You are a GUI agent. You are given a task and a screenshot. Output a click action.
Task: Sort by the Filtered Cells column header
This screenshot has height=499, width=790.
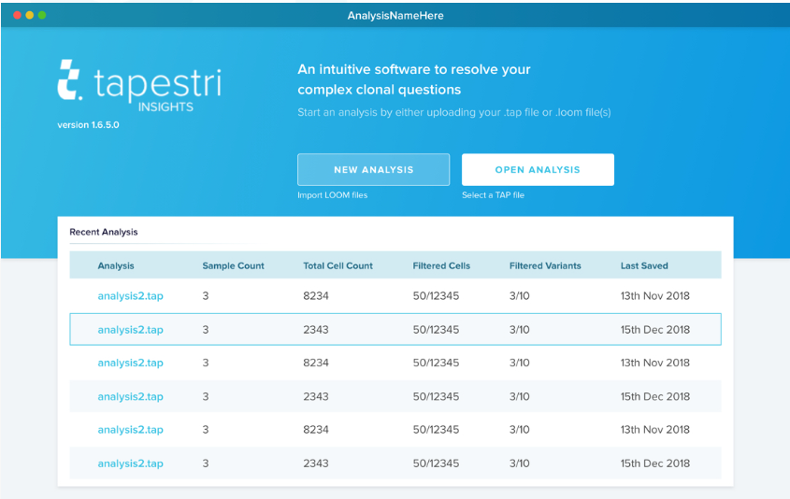point(441,266)
